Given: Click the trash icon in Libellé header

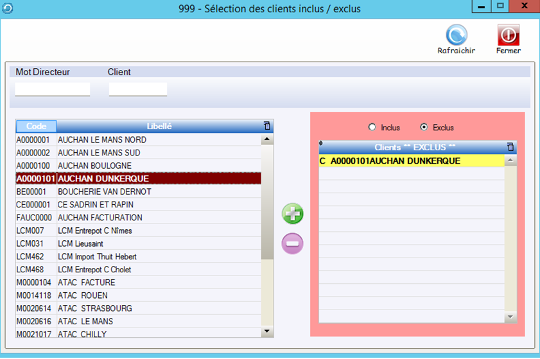Looking at the screenshot, I should pyautogui.click(x=267, y=127).
